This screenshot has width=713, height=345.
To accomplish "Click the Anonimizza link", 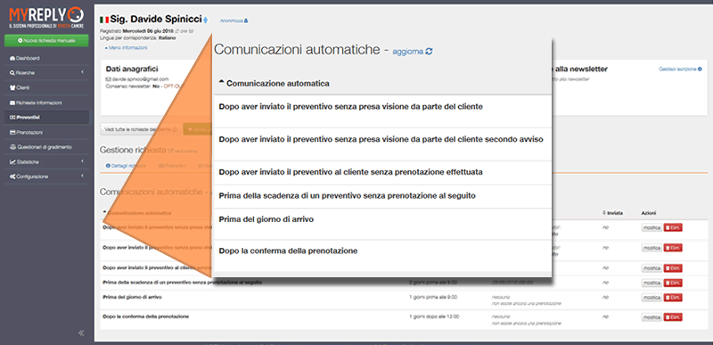I will pyautogui.click(x=234, y=21).
